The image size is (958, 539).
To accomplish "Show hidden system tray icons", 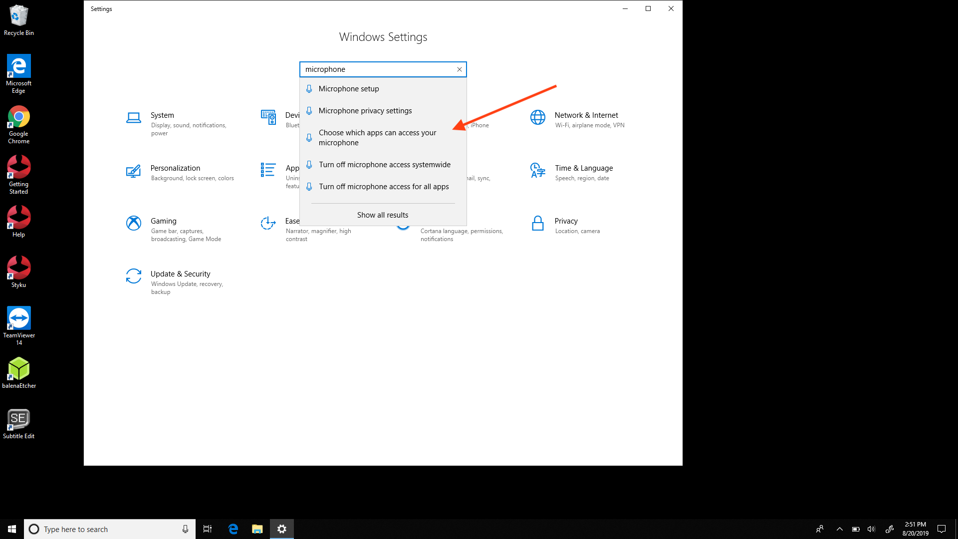I will tap(839, 529).
